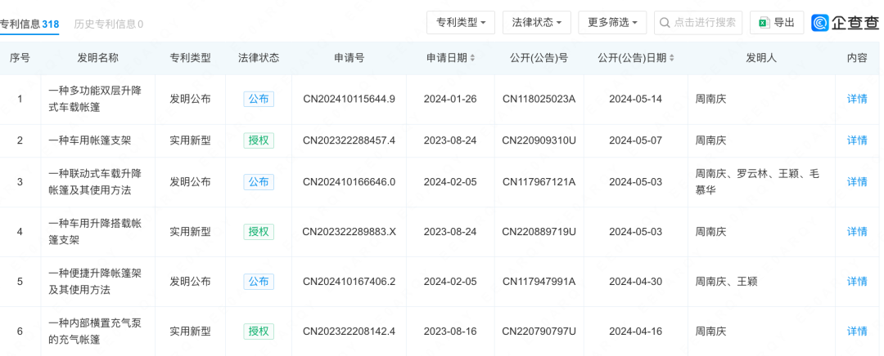Click patent name 一种车用升降搭载帐篷支架

(95, 231)
